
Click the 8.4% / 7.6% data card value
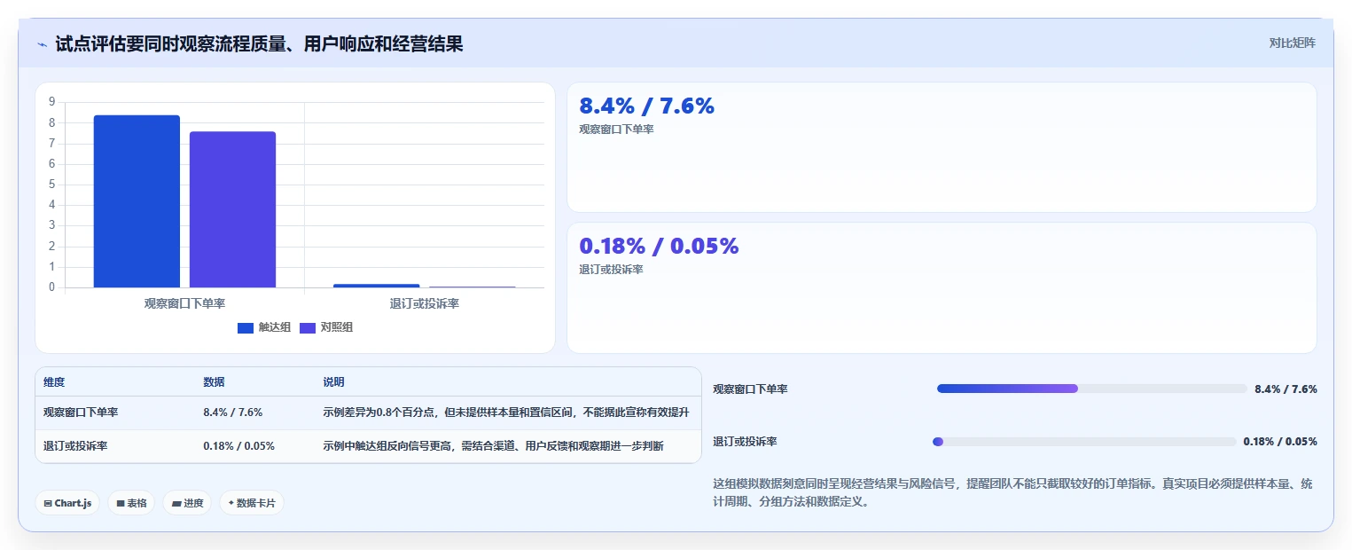pos(646,106)
